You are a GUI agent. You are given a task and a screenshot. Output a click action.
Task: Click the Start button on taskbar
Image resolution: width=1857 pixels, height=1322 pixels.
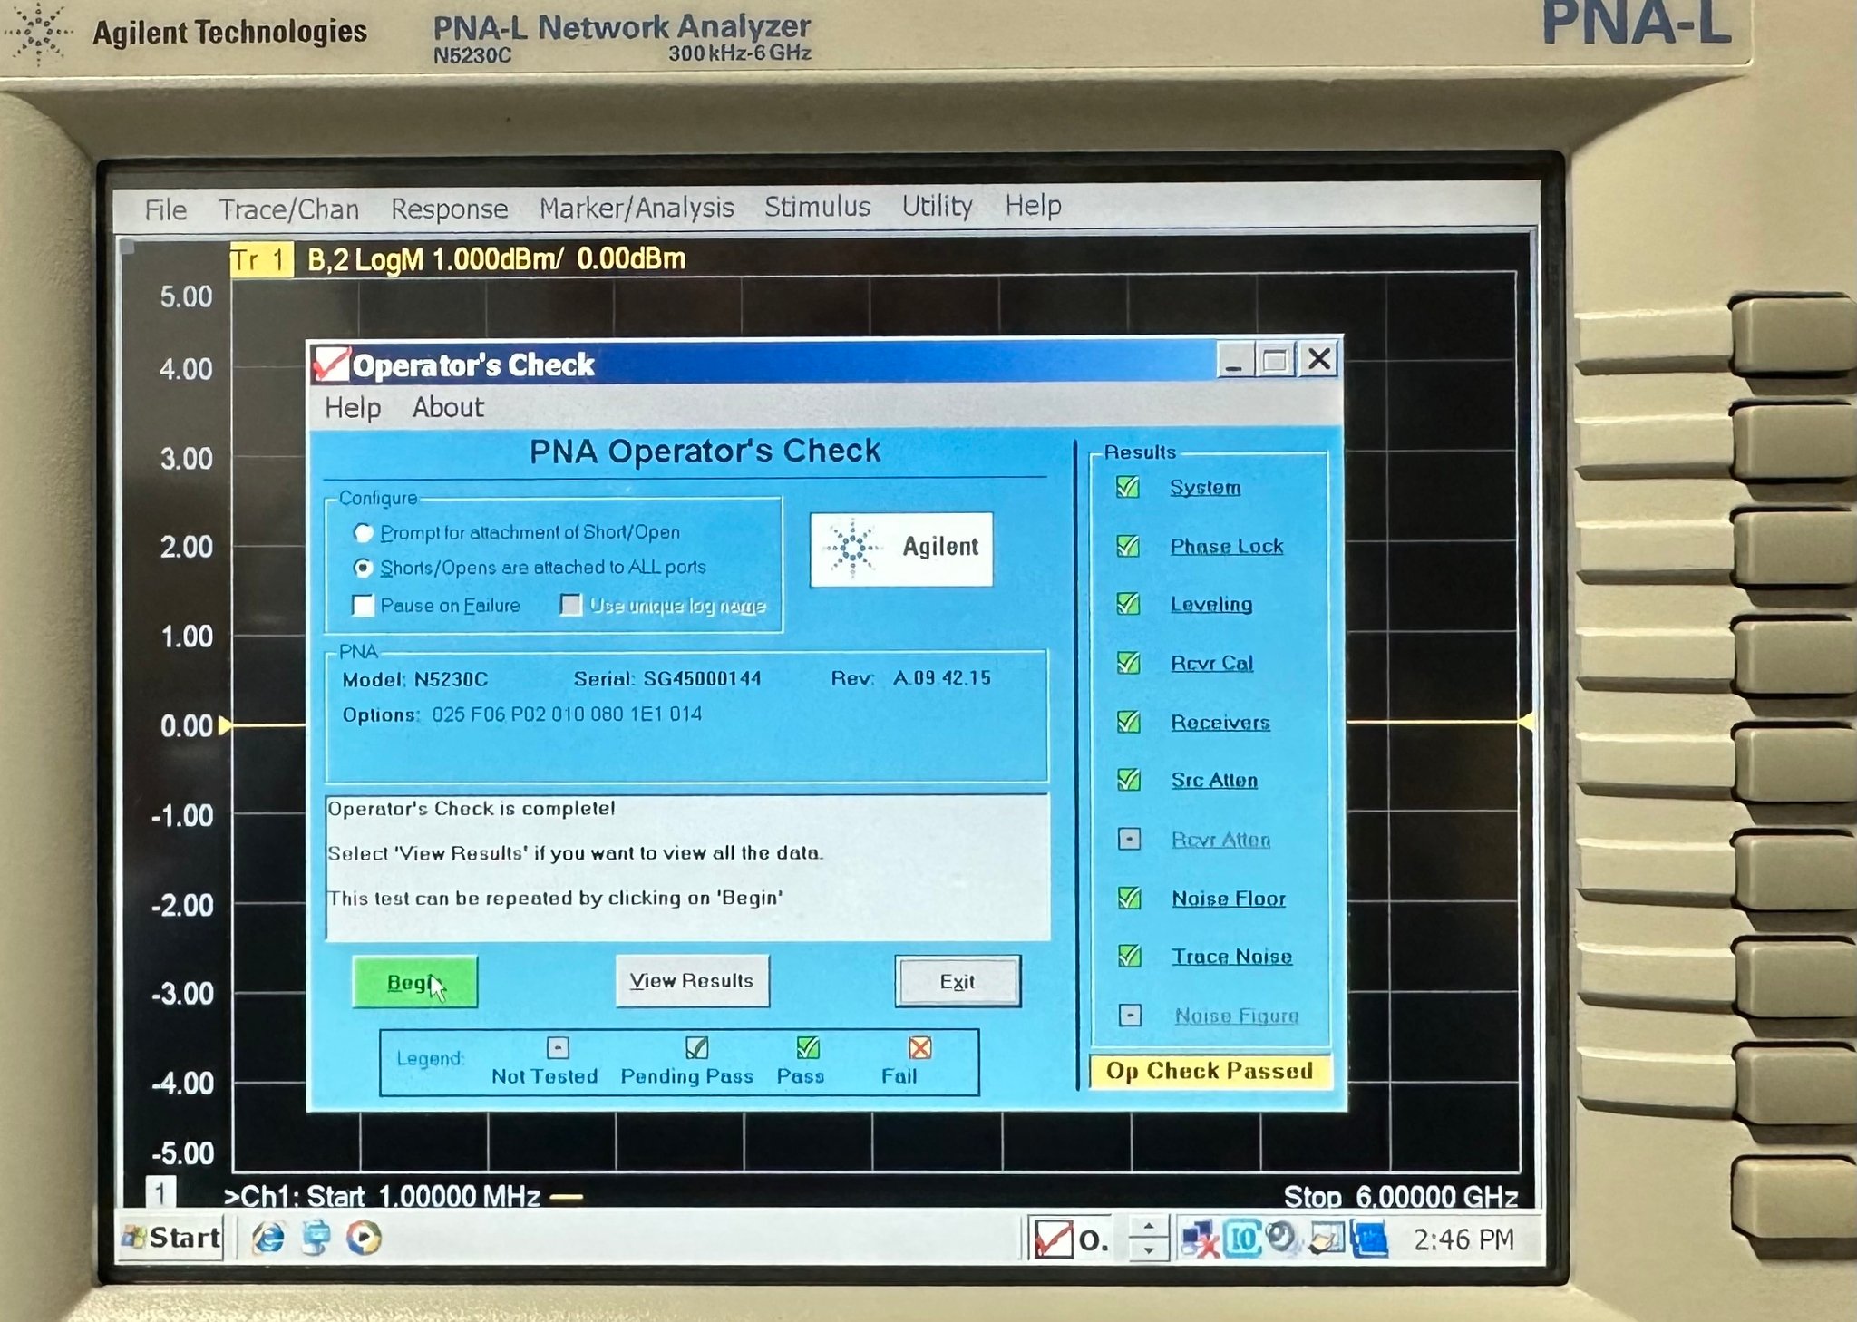pyautogui.click(x=171, y=1238)
